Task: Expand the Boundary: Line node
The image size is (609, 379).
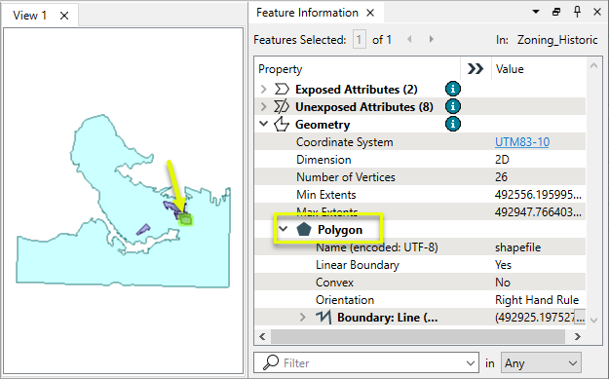Action: pyautogui.click(x=303, y=318)
